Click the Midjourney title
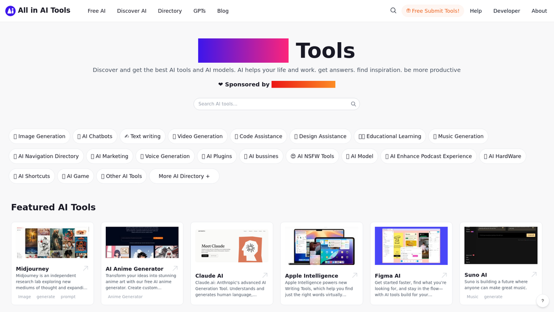 click(x=33, y=269)
